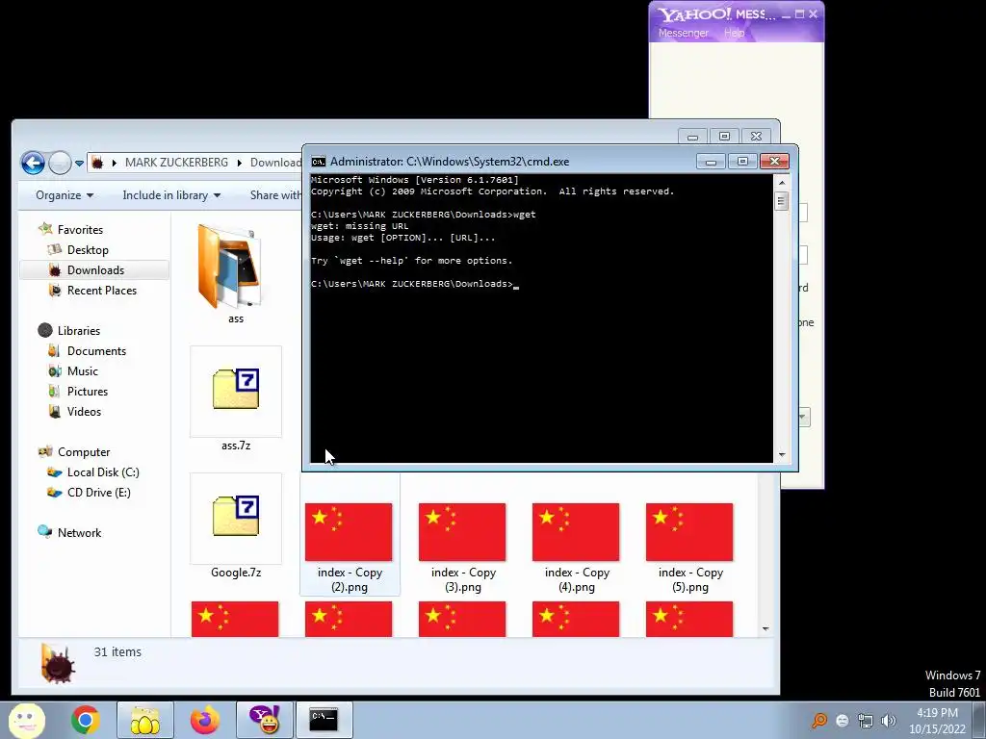The image size is (986, 739).
Task: Maximize the cmd.exe window
Action: [742, 162]
